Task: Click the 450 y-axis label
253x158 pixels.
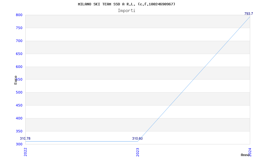Action: pyautogui.click(x=19, y=105)
